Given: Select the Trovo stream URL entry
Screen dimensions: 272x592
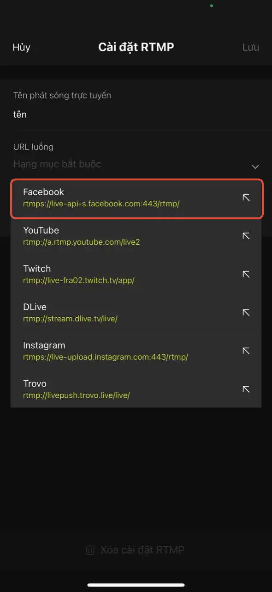Looking at the screenshot, I should (x=136, y=389).
